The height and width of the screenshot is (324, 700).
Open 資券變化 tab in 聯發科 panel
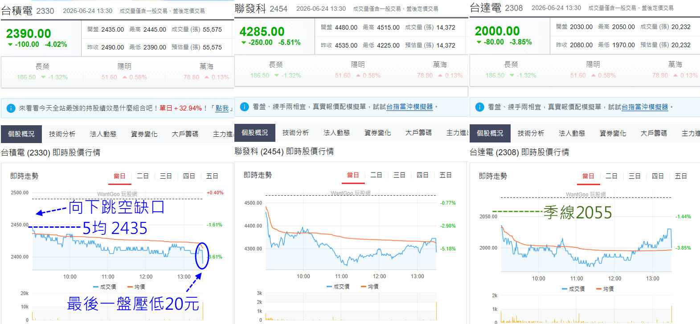[377, 133]
